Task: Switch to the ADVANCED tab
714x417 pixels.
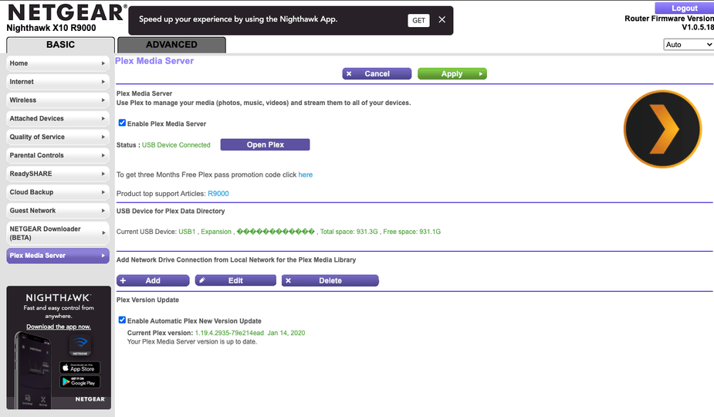Action: pyautogui.click(x=171, y=45)
